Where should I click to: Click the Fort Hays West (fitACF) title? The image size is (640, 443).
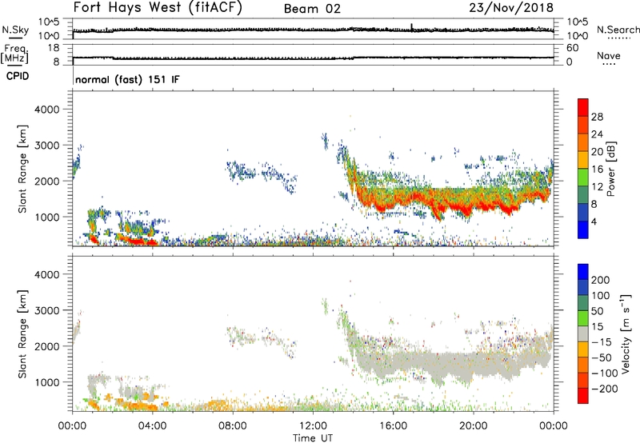pyautogui.click(x=158, y=8)
